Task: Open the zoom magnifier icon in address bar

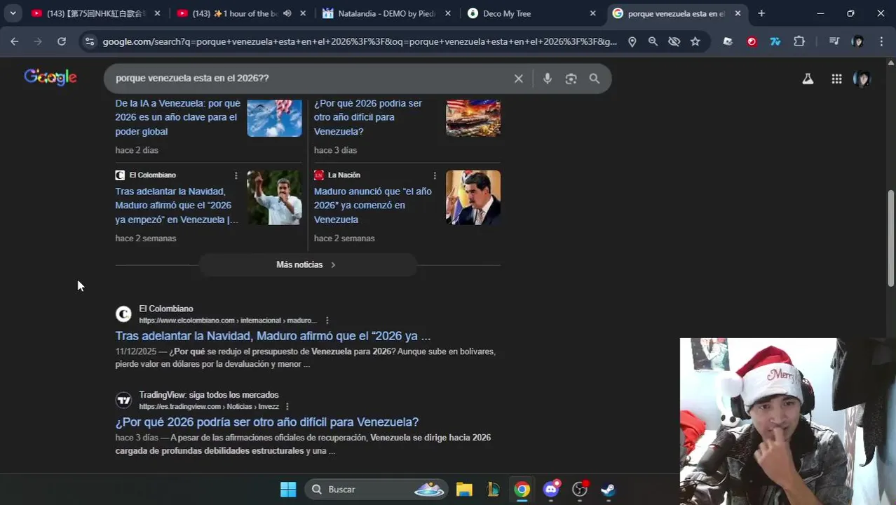Action: [653, 41]
